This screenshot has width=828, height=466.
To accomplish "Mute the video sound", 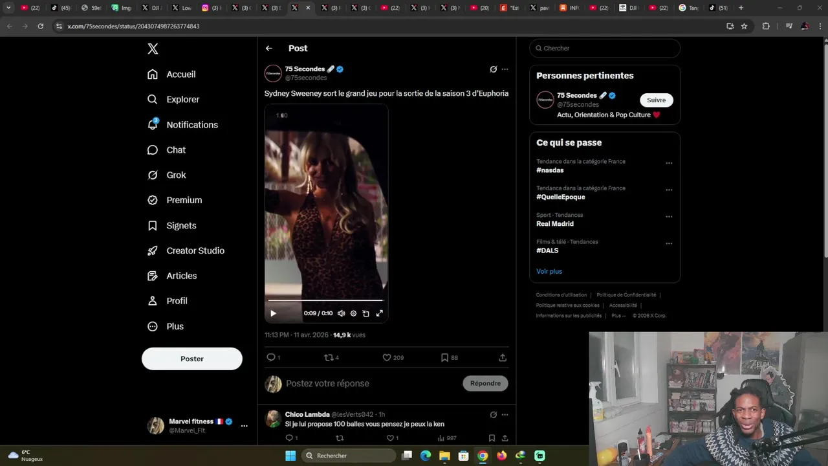I will pyautogui.click(x=341, y=313).
